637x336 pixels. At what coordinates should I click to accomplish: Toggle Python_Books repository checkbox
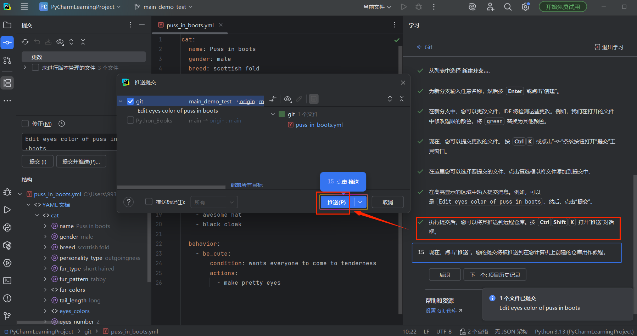coord(130,120)
